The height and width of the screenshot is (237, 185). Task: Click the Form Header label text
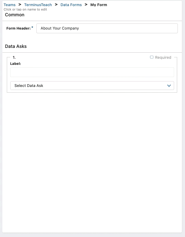[18, 28]
